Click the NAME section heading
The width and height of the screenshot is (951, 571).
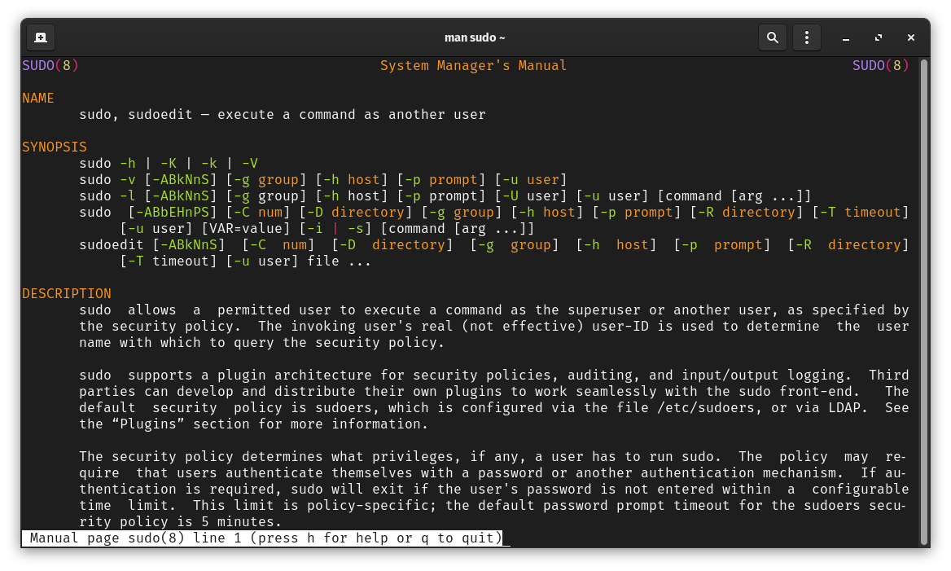(38, 99)
